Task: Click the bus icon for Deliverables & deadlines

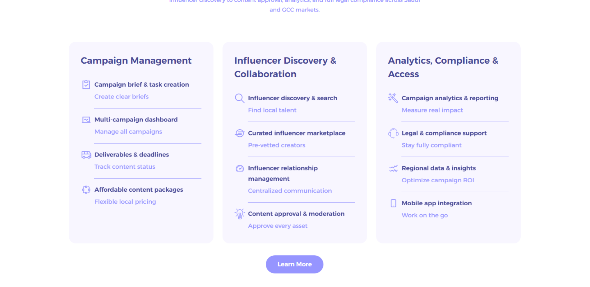Action: pyautogui.click(x=86, y=155)
